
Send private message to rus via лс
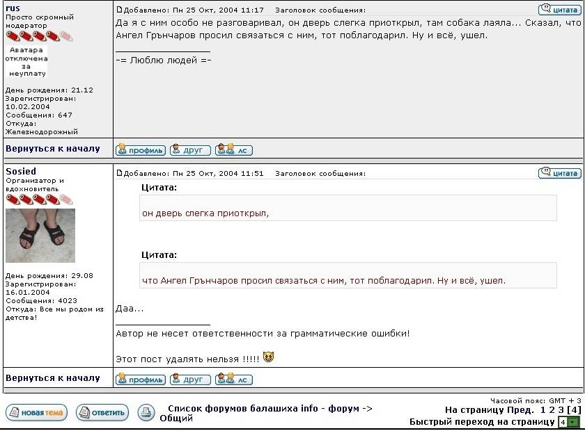(x=233, y=149)
